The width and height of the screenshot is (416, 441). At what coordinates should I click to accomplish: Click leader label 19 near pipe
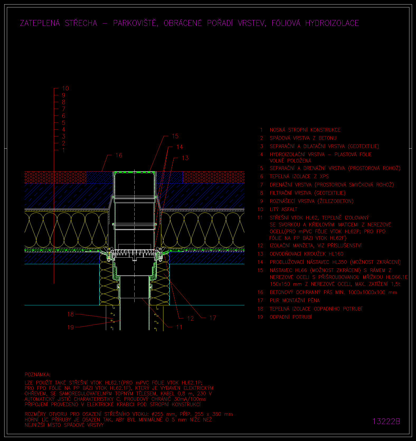(70, 327)
